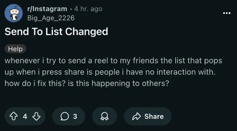Give an award using the ribbon icon
Screen dimensions: 237x131
pos(104,116)
